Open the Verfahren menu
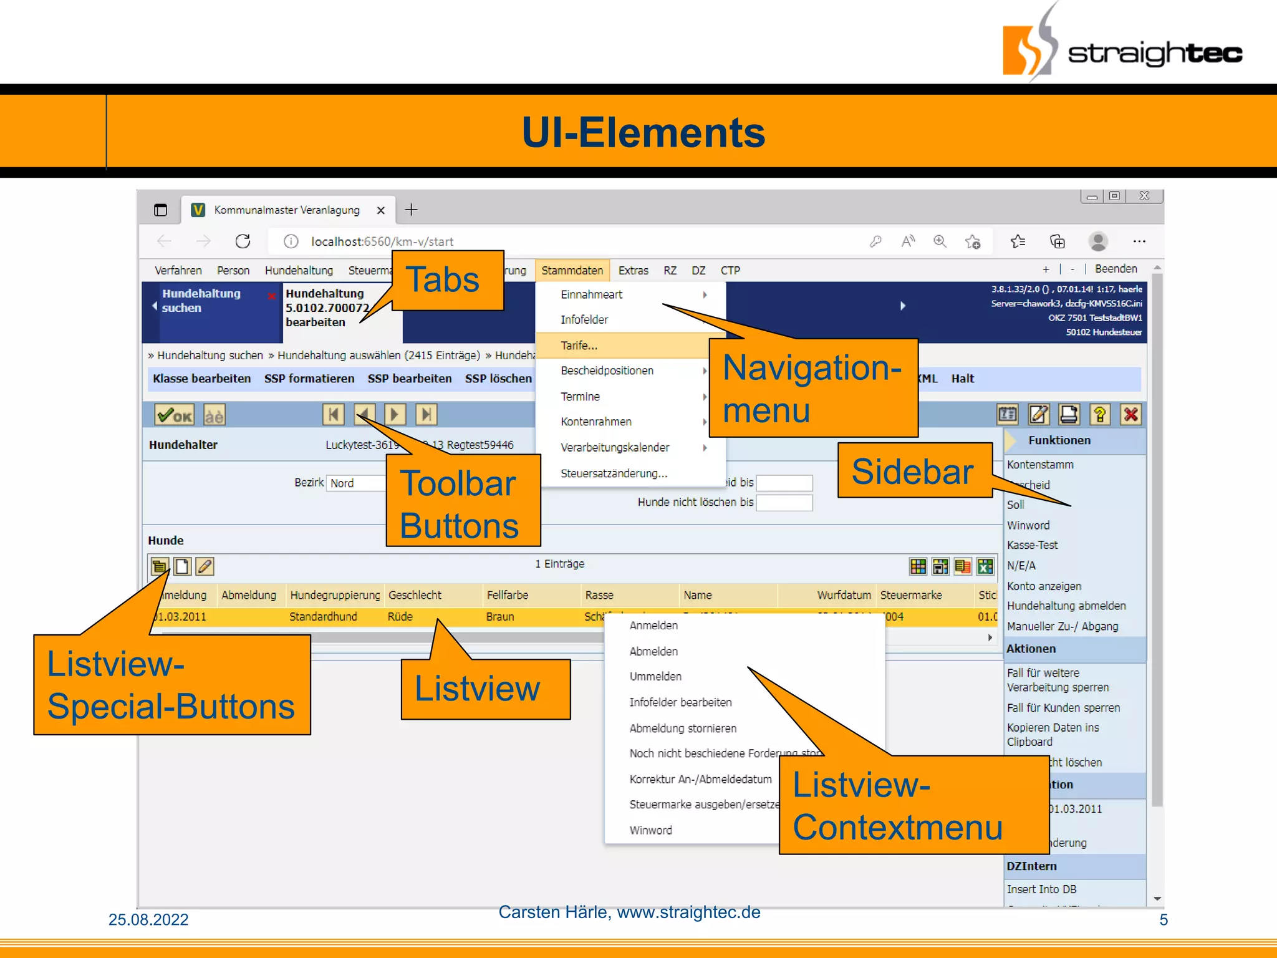1277x958 pixels. point(178,271)
